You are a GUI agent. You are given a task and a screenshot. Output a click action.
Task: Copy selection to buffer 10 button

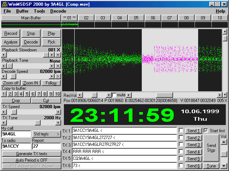(x=57, y=94)
